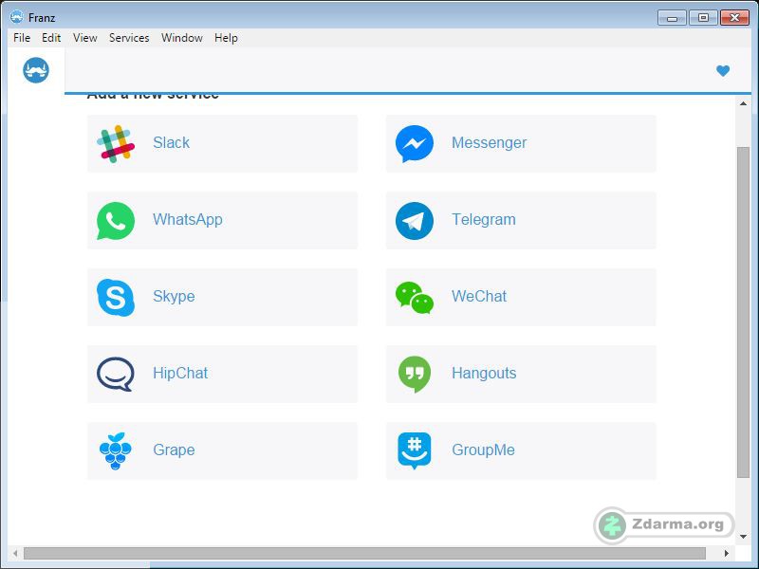Pick the GroupMe service label
The image size is (759, 569).
pyautogui.click(x=483, y=450)
